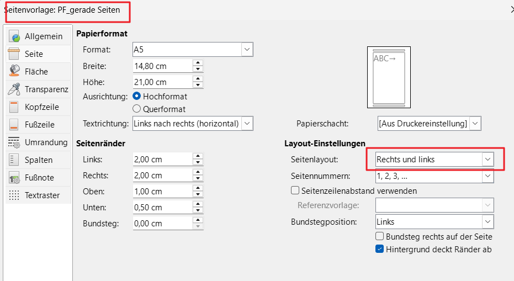
Task: Open the Spalten tab
Action: pyautogui.click(x=38, y=160)
